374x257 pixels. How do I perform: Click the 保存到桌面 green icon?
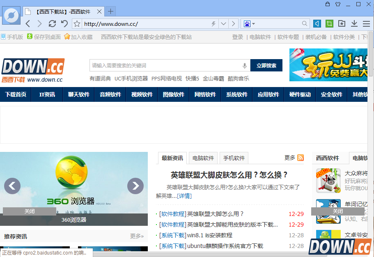(x=29, y=37)
